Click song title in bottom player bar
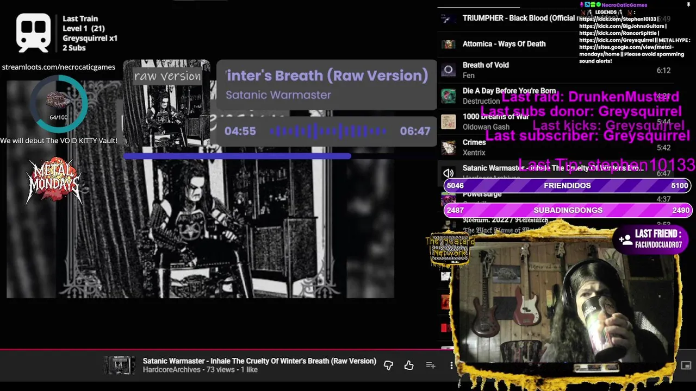The width and height of the screenshot is (696, 391). [x=259, y=361]
